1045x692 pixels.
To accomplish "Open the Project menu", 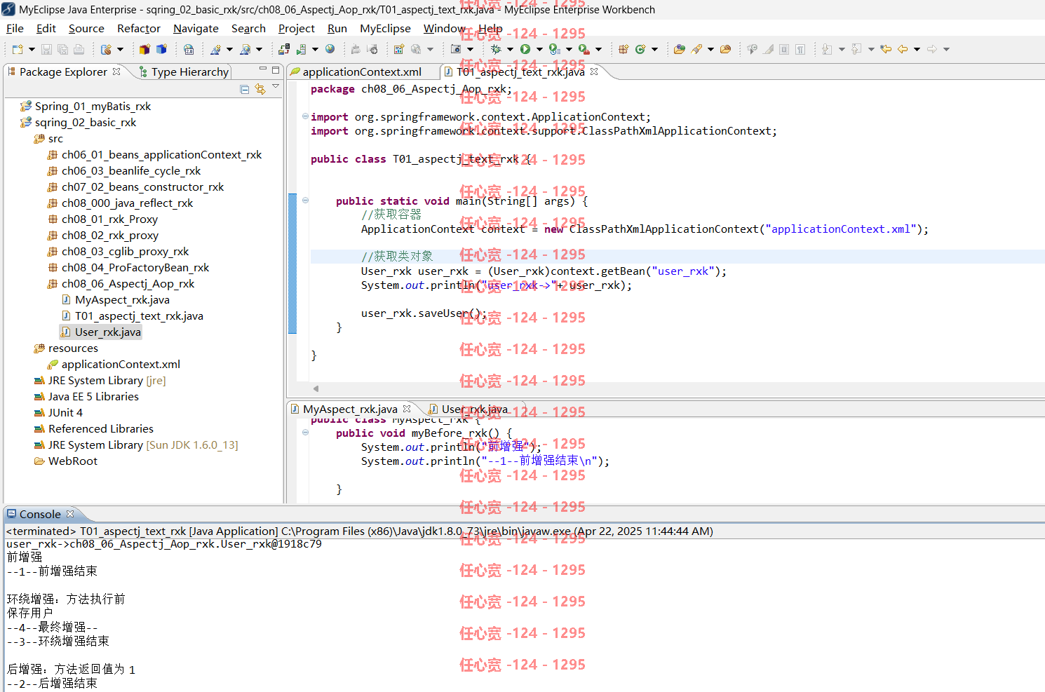I will point(297,28).
